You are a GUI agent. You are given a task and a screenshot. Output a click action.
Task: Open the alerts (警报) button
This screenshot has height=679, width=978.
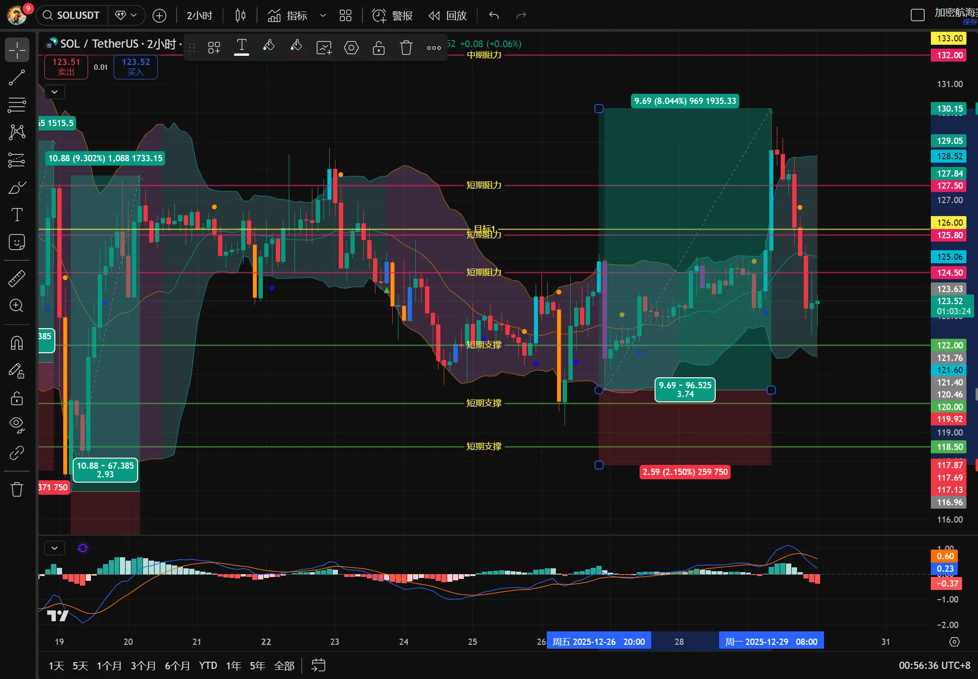click(392, 16)
